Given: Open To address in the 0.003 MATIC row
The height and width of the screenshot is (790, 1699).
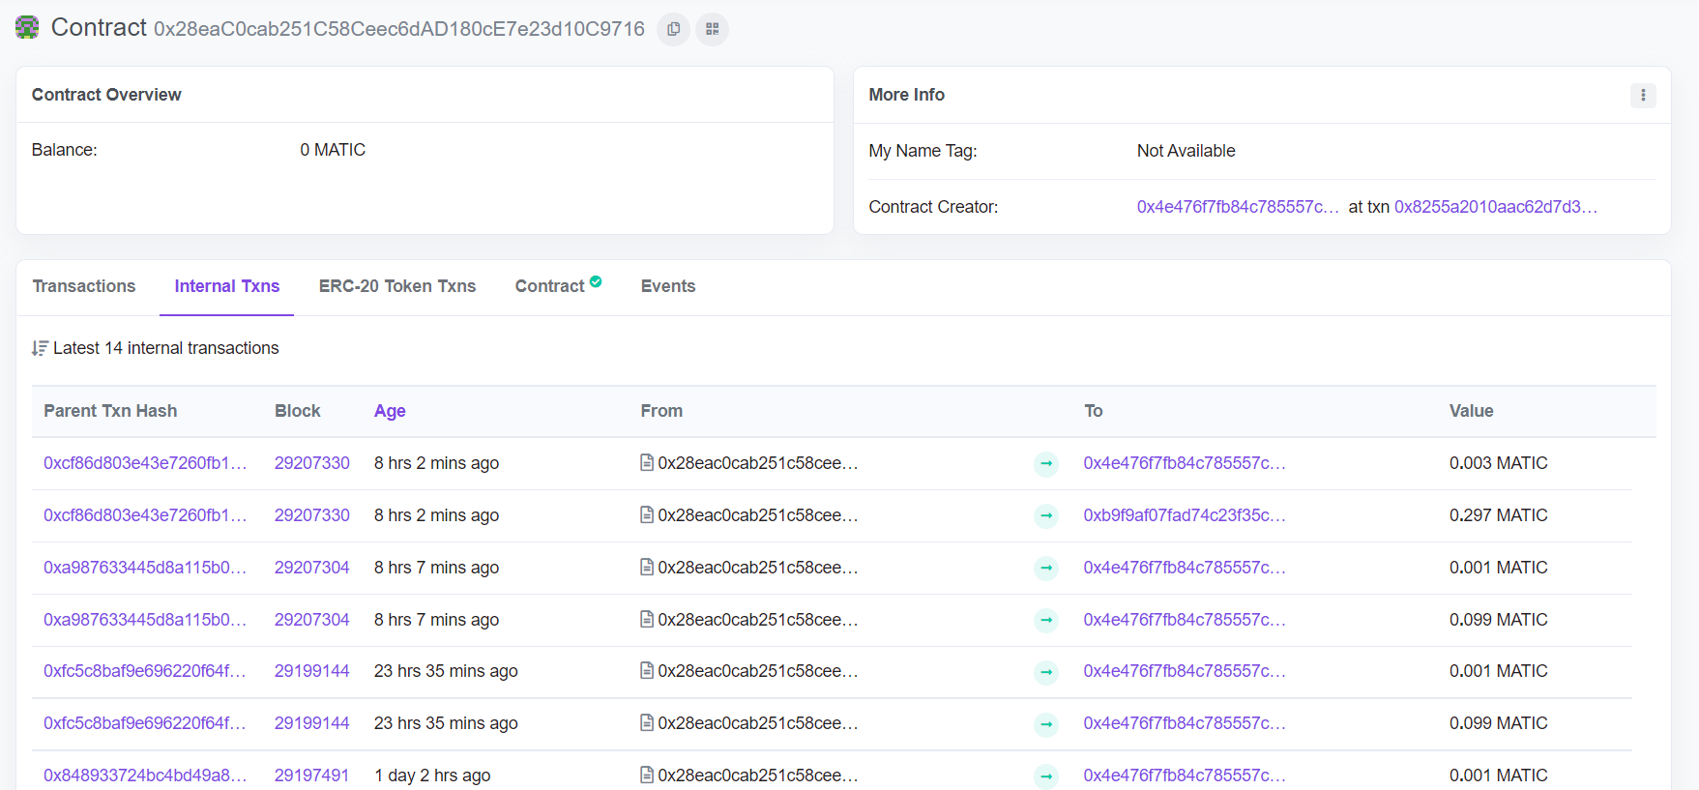Looking at the screenshot, I should [1185, 463].
